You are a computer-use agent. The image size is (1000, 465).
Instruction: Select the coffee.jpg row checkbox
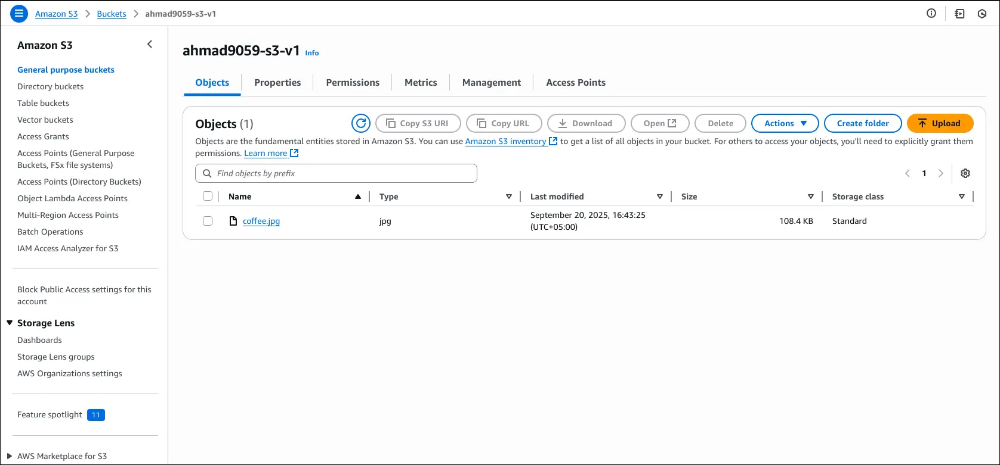[208, 221]
